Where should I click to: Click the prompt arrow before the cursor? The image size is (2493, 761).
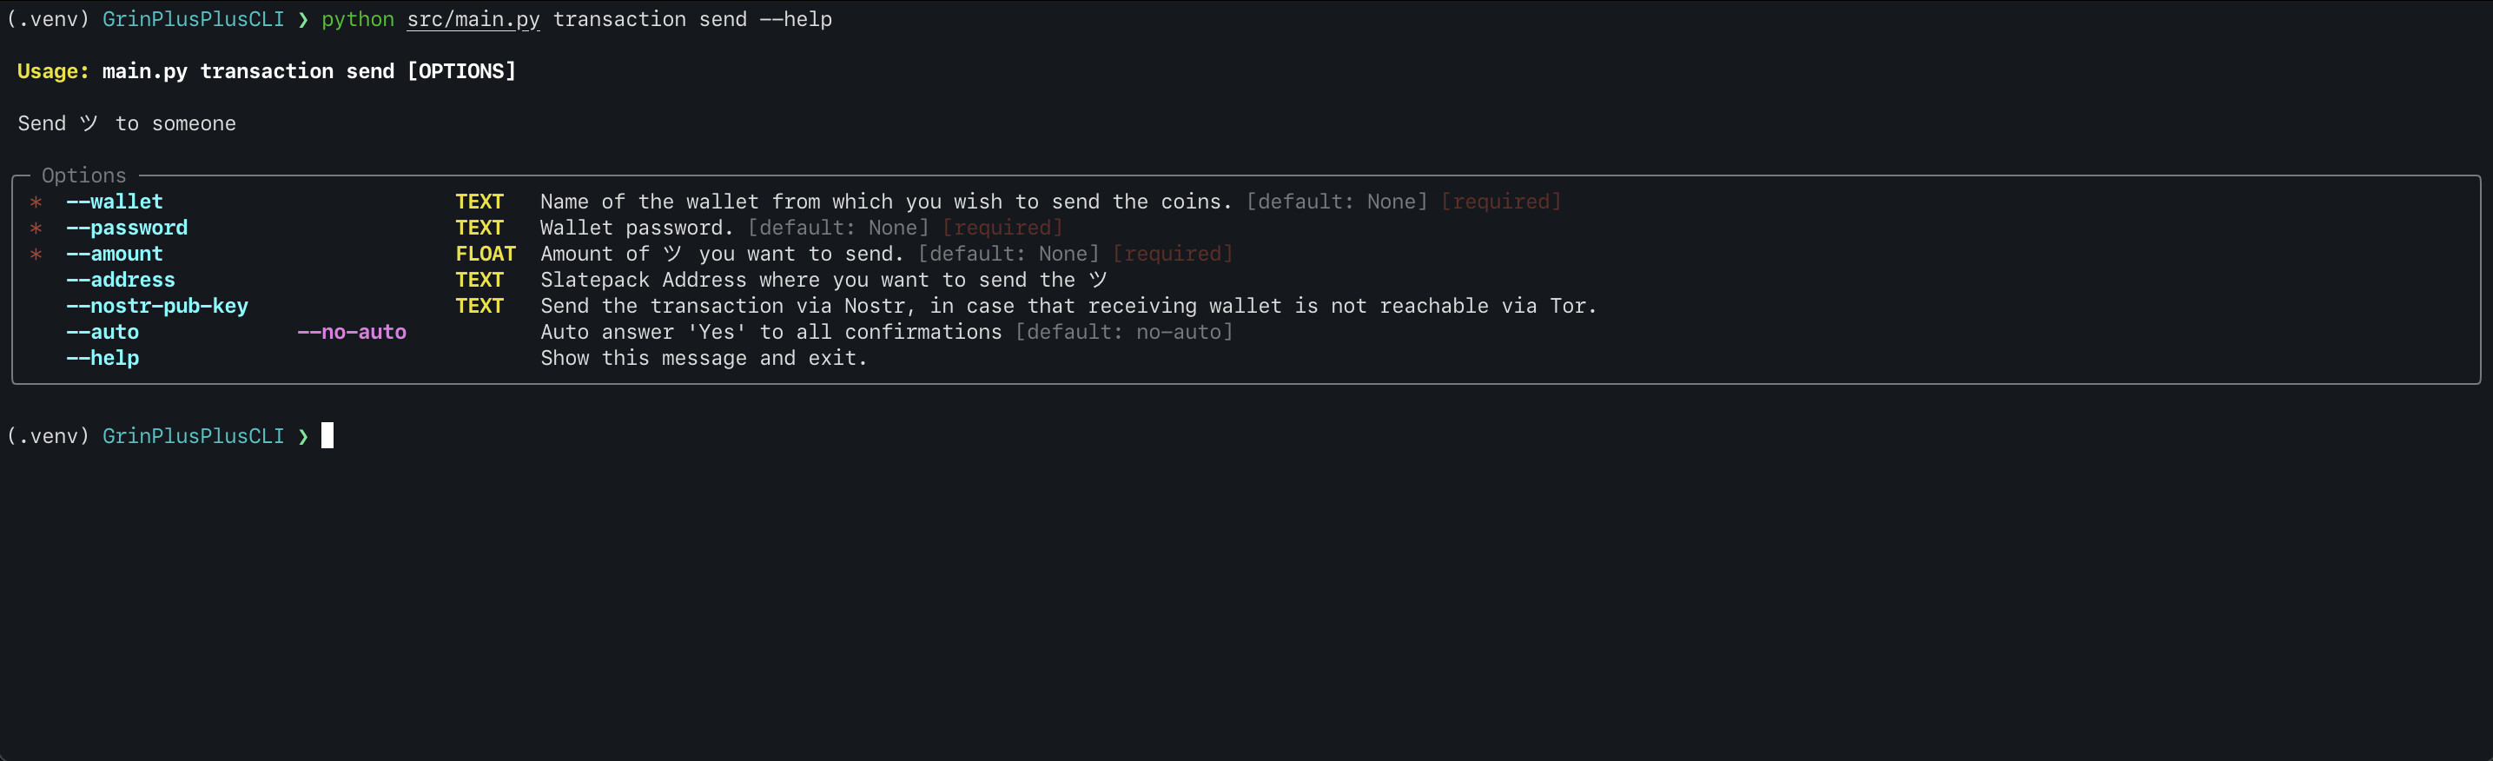pos(303,437)
